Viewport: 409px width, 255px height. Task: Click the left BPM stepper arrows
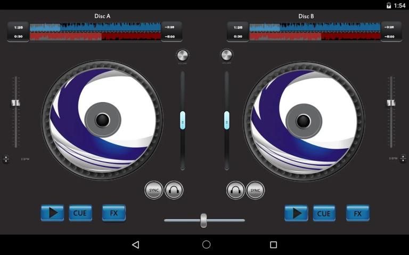tap(6, 159)
